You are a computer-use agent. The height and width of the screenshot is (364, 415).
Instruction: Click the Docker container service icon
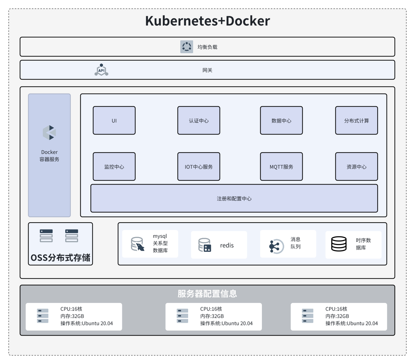click(49, 132)
